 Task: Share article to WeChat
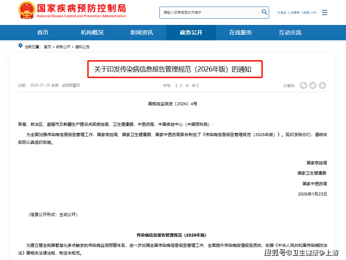(x=303, y=85)
